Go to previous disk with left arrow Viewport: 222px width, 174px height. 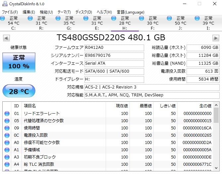(x=6, y=38)
